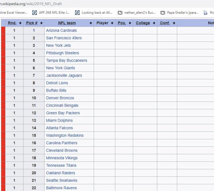Sort table by Pick # column arrows

coord(41,23)
